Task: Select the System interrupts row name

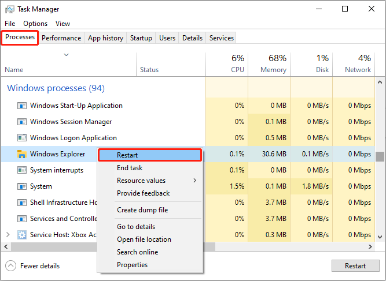Action: pyautogui.click(x=57, y=170)
